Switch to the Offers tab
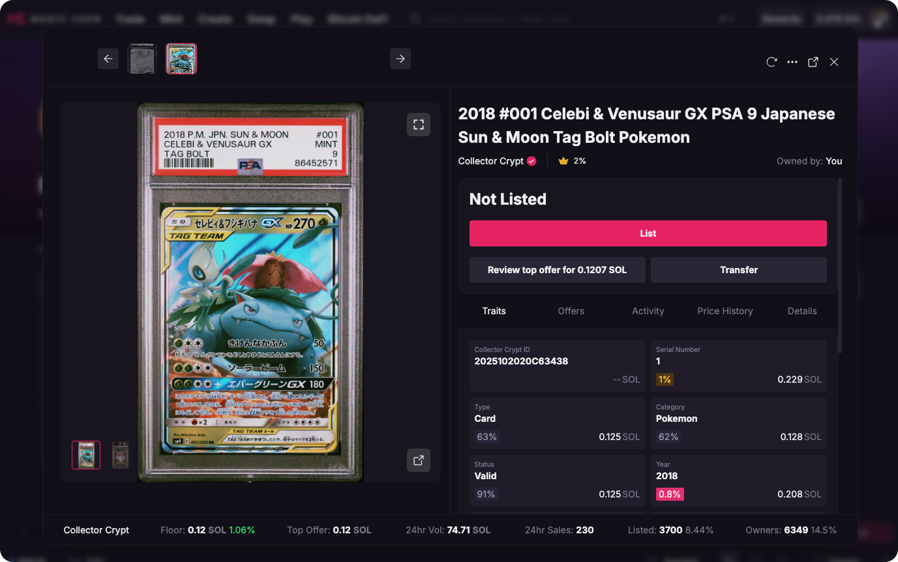898x562 pixels. pos(571,311)
